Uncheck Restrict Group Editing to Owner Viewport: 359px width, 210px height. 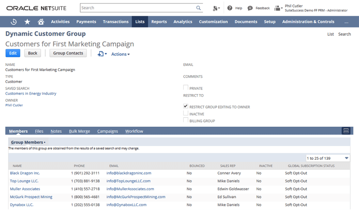tap(186, 106)
